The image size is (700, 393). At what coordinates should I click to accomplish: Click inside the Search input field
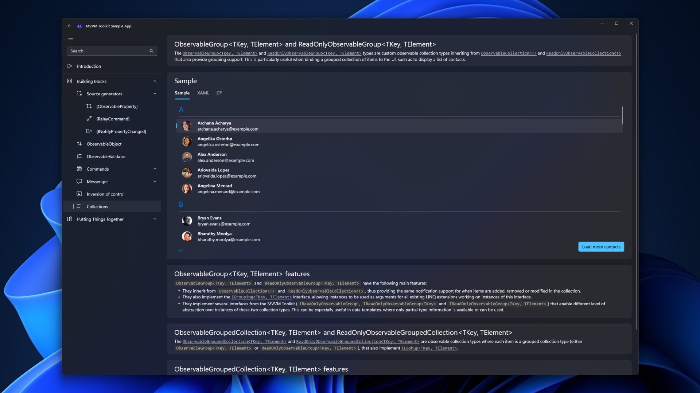pyautogui.click(x=108, y=51)
